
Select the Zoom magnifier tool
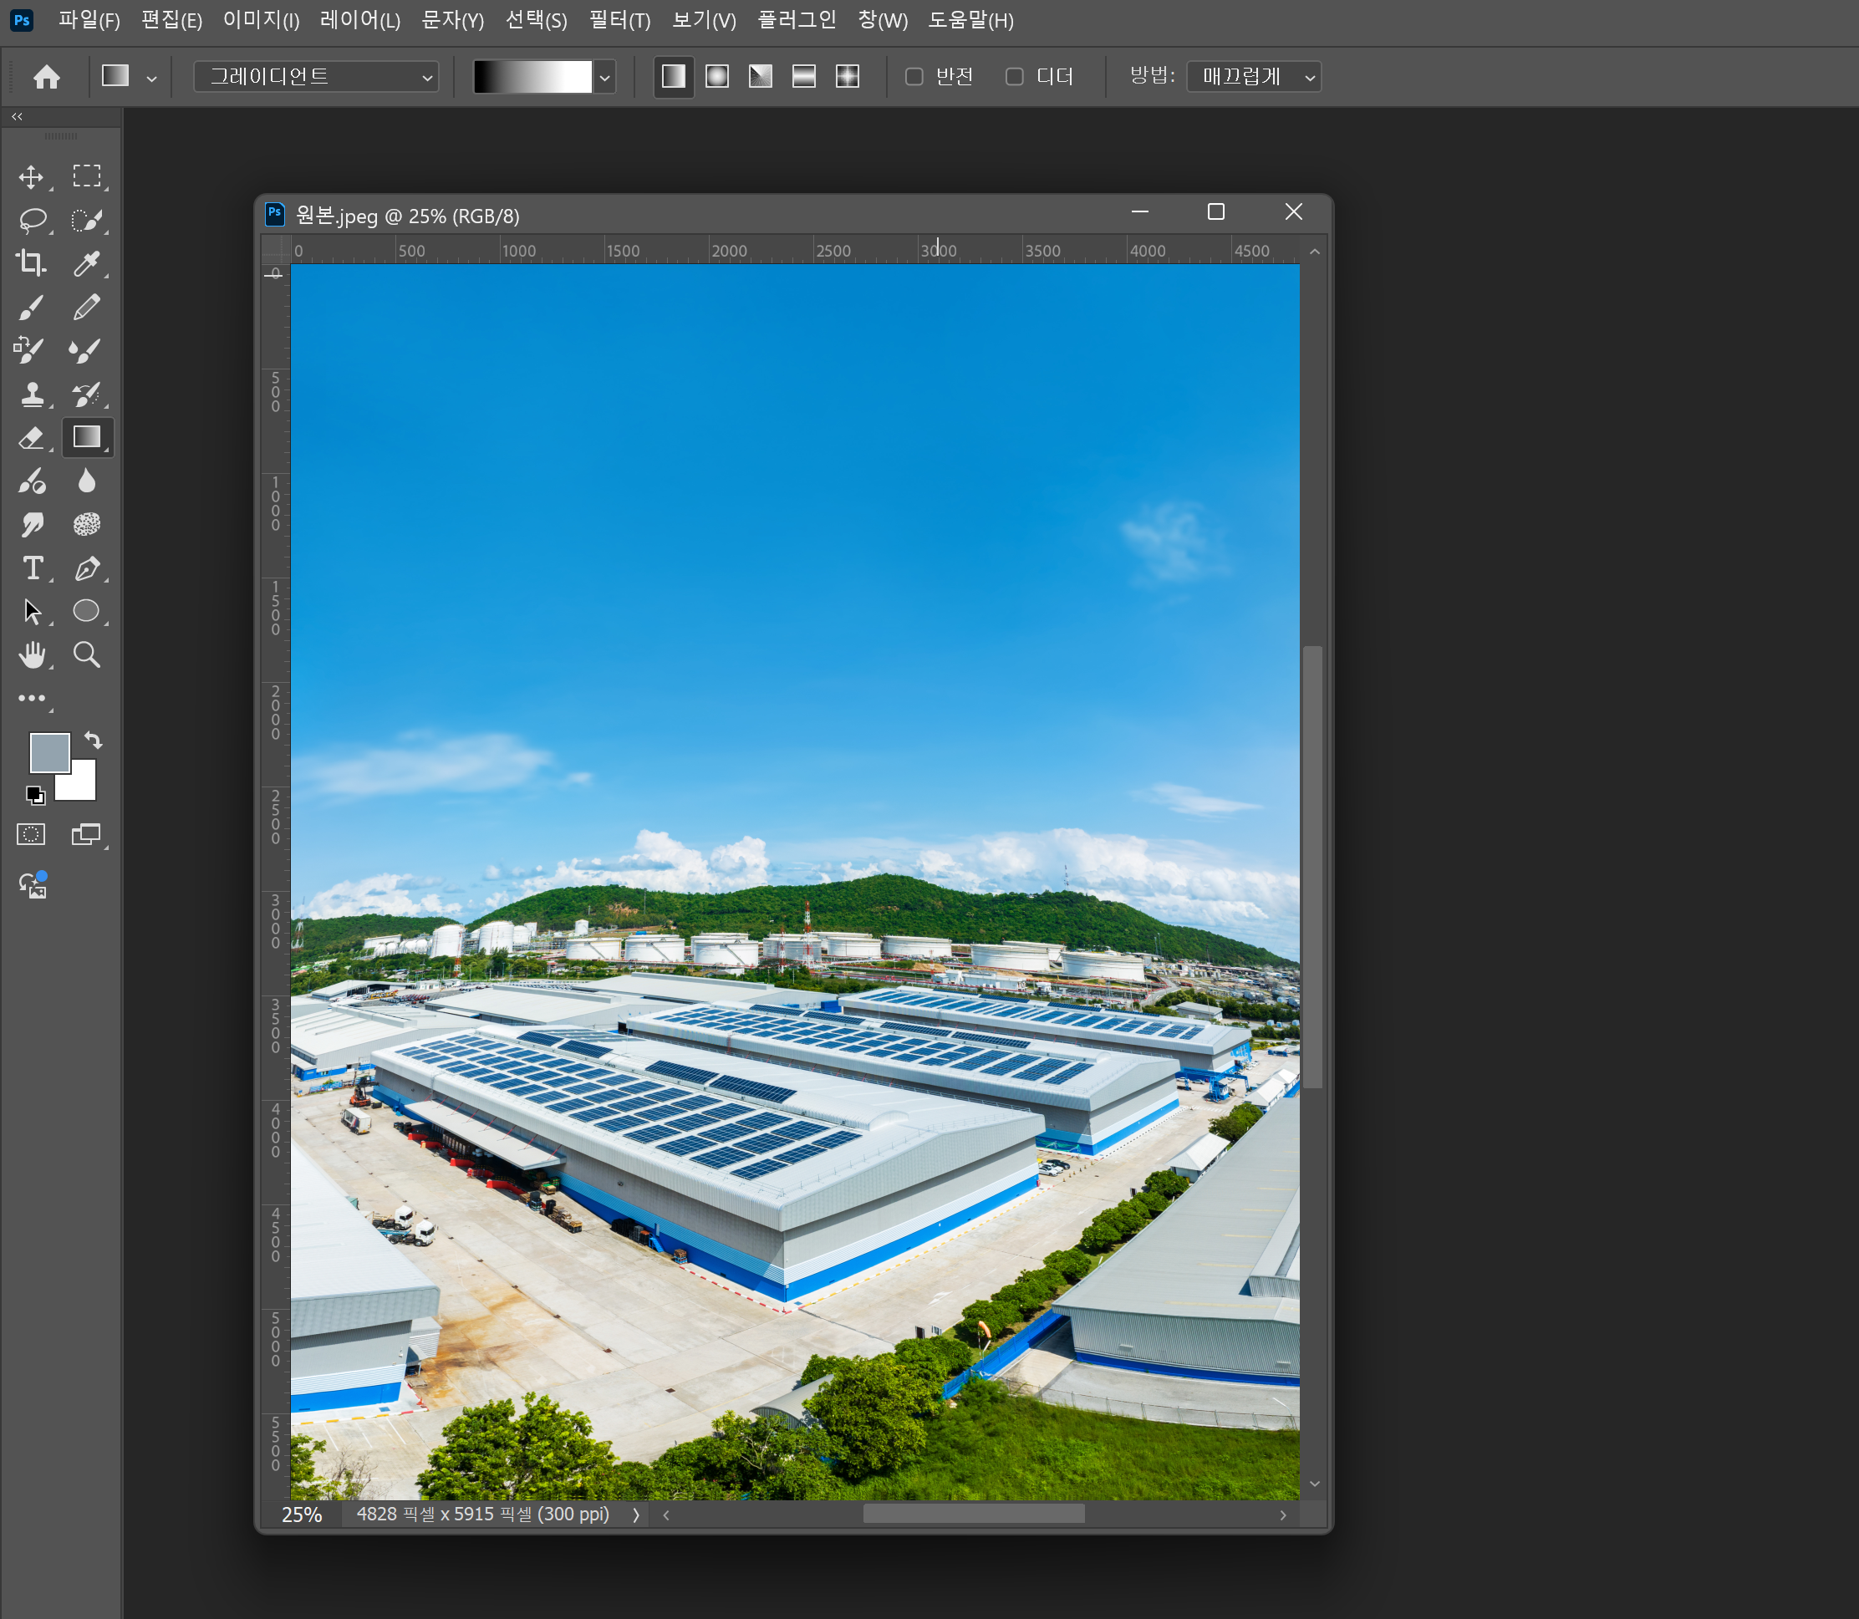pyautogui.click(x=87, y=655)
